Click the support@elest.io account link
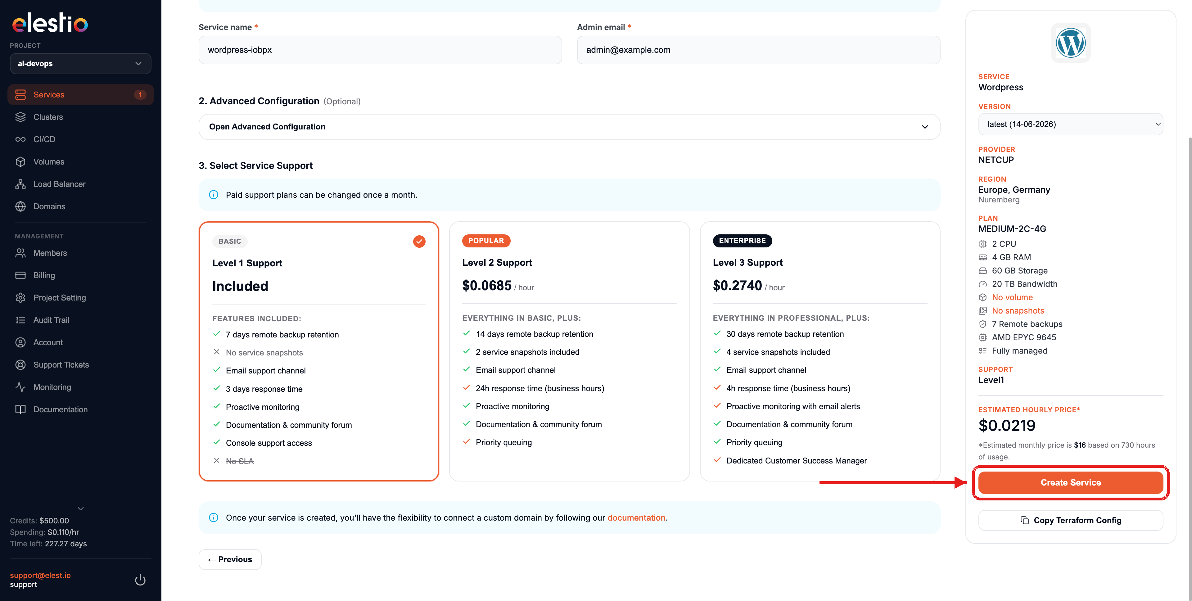 tap(40, 575)
